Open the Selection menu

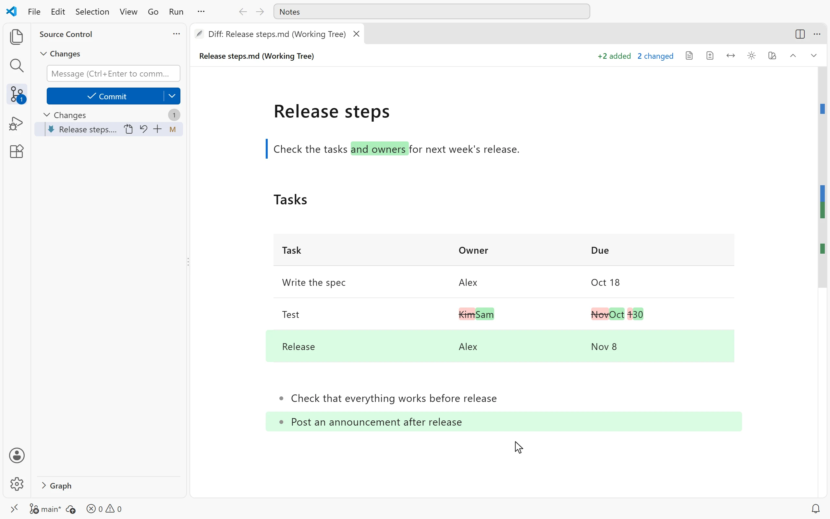point(92,12)
